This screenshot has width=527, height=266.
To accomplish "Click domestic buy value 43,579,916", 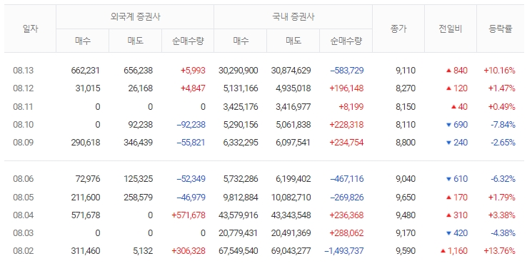I will (x=239, y=215).
